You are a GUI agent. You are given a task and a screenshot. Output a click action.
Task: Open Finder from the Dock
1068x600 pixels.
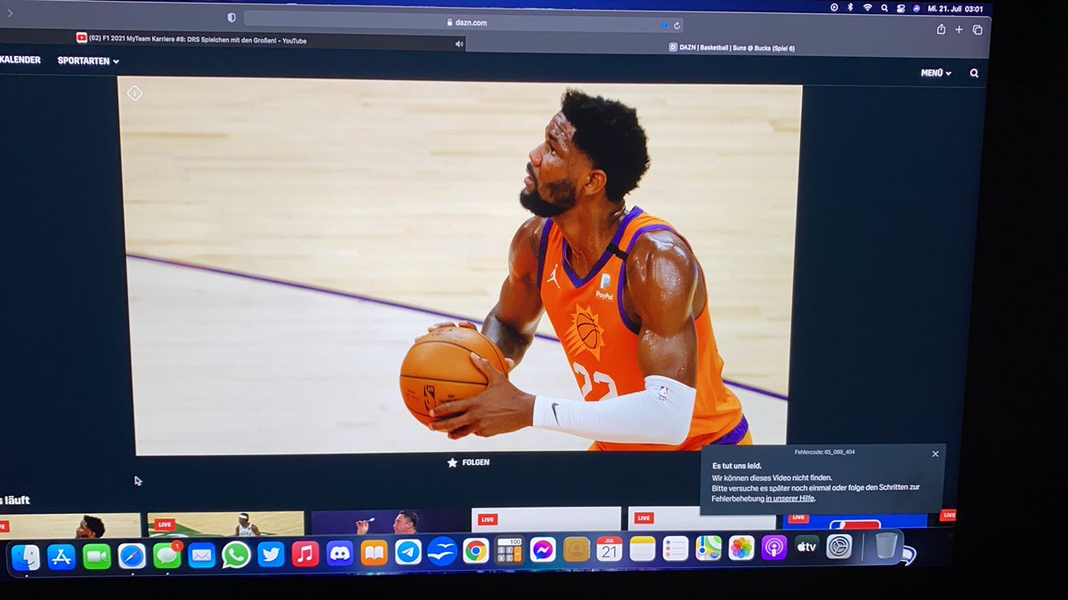26,557
